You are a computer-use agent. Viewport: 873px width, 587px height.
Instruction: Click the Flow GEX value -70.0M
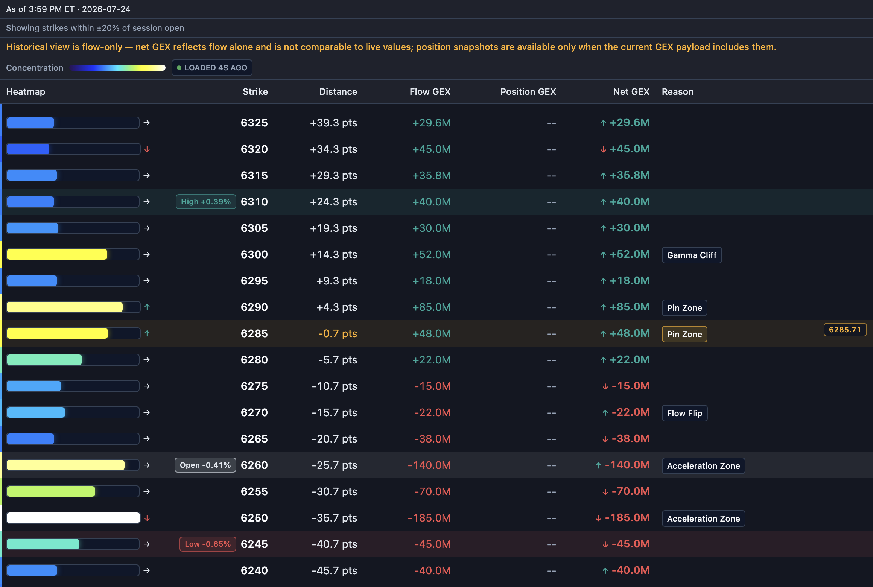(x=432, y=491)
